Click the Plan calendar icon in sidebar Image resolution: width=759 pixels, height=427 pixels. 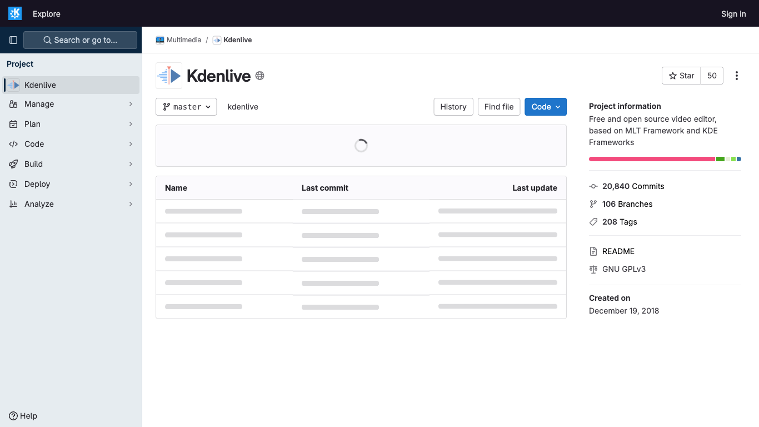13,124
